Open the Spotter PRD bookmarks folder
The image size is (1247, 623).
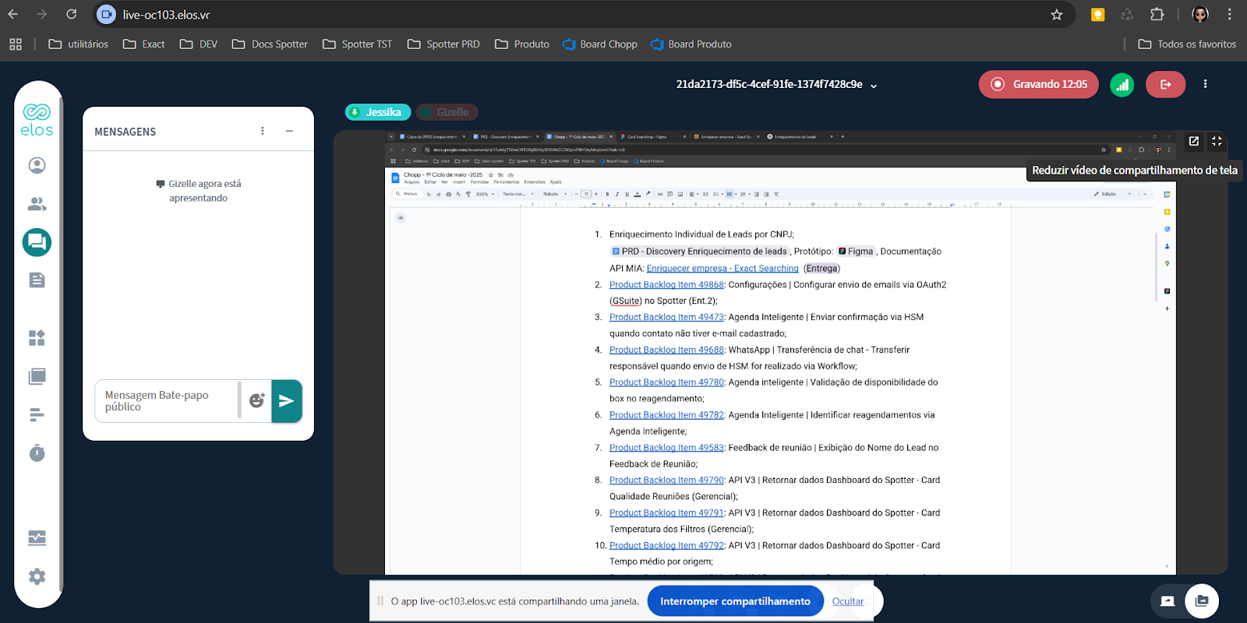pyautogui.click(x=443, y=44)
